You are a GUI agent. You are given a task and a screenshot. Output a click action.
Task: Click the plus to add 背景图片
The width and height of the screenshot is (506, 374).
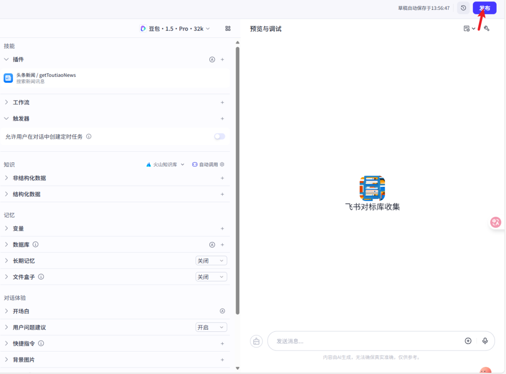point(223,359)
